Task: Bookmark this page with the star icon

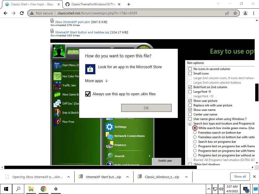Action: pyautogui.click(x=235, y=13)
